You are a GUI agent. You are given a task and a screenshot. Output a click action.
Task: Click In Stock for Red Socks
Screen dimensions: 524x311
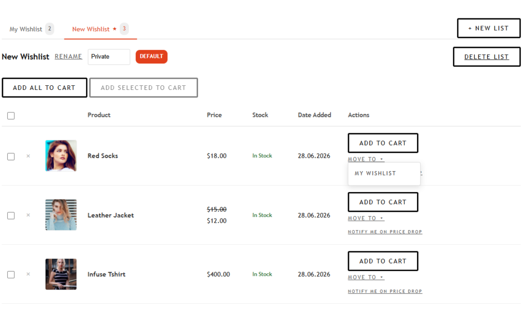tap(263, 156)
